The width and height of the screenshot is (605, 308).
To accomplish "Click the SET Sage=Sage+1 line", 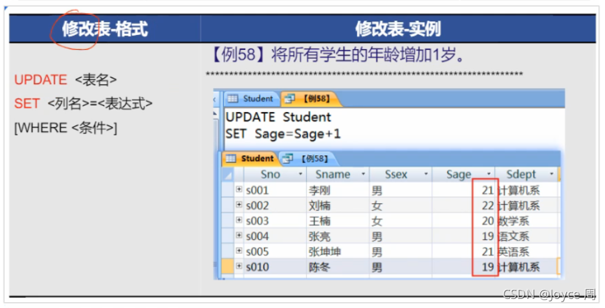I will (283, 134).
